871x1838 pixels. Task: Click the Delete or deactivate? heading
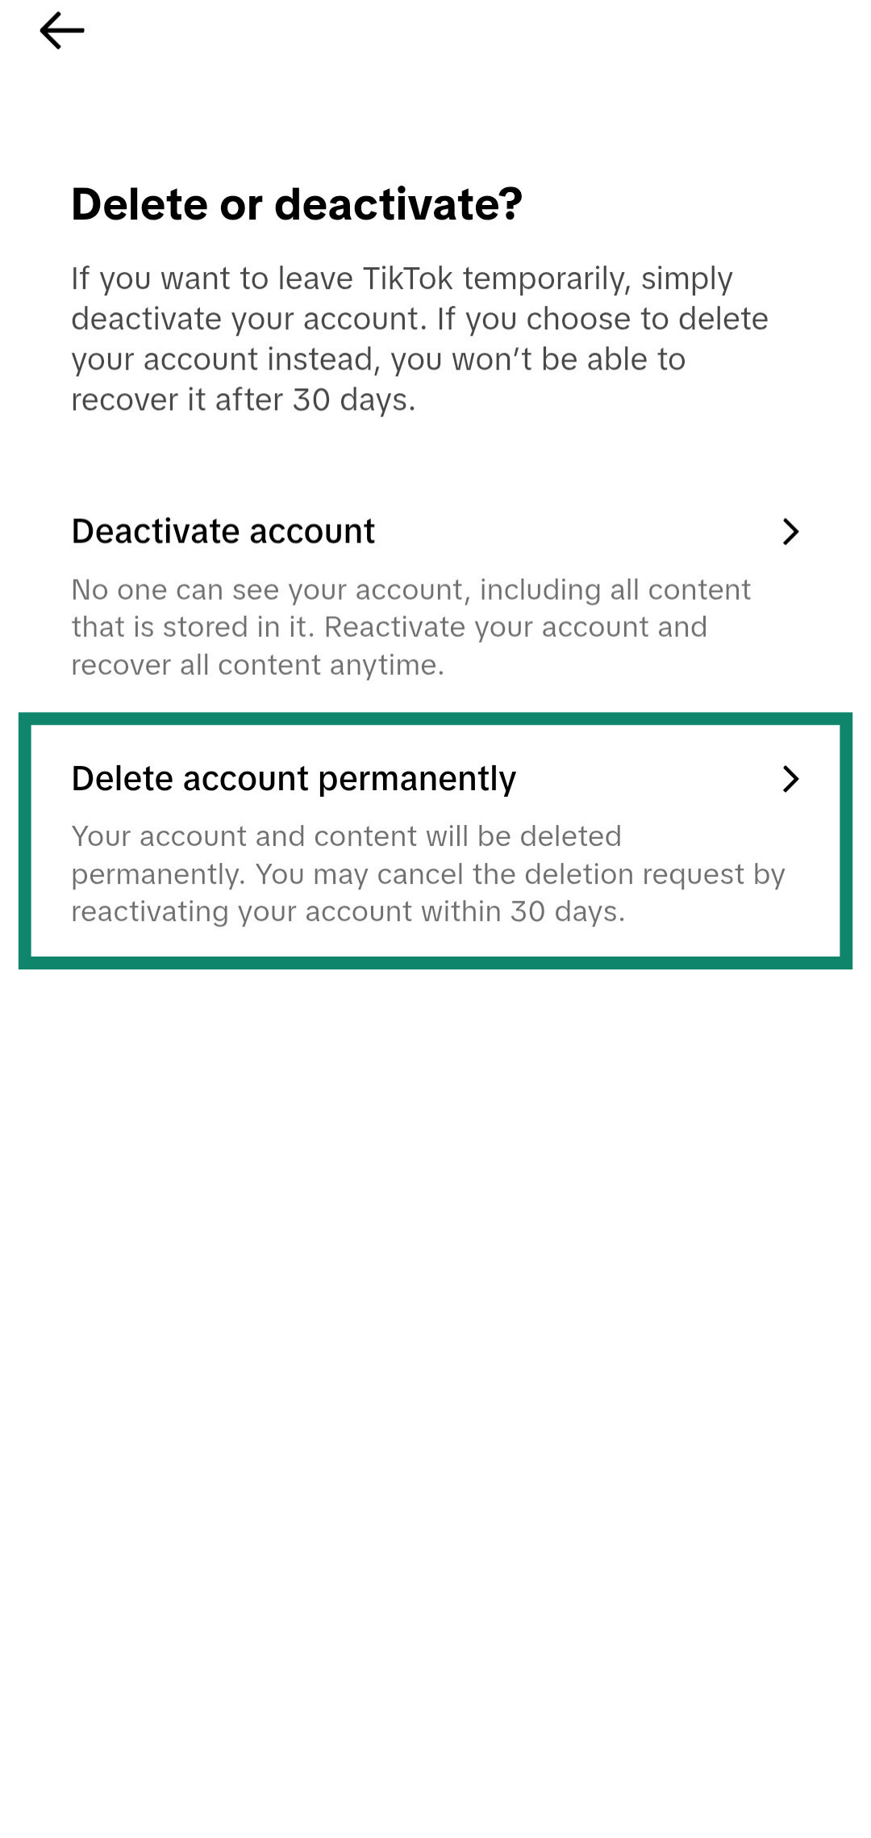point(297,204)
